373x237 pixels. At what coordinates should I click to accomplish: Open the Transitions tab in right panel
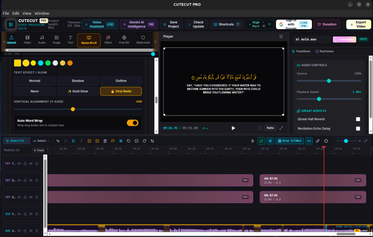(x=301, y=52)
